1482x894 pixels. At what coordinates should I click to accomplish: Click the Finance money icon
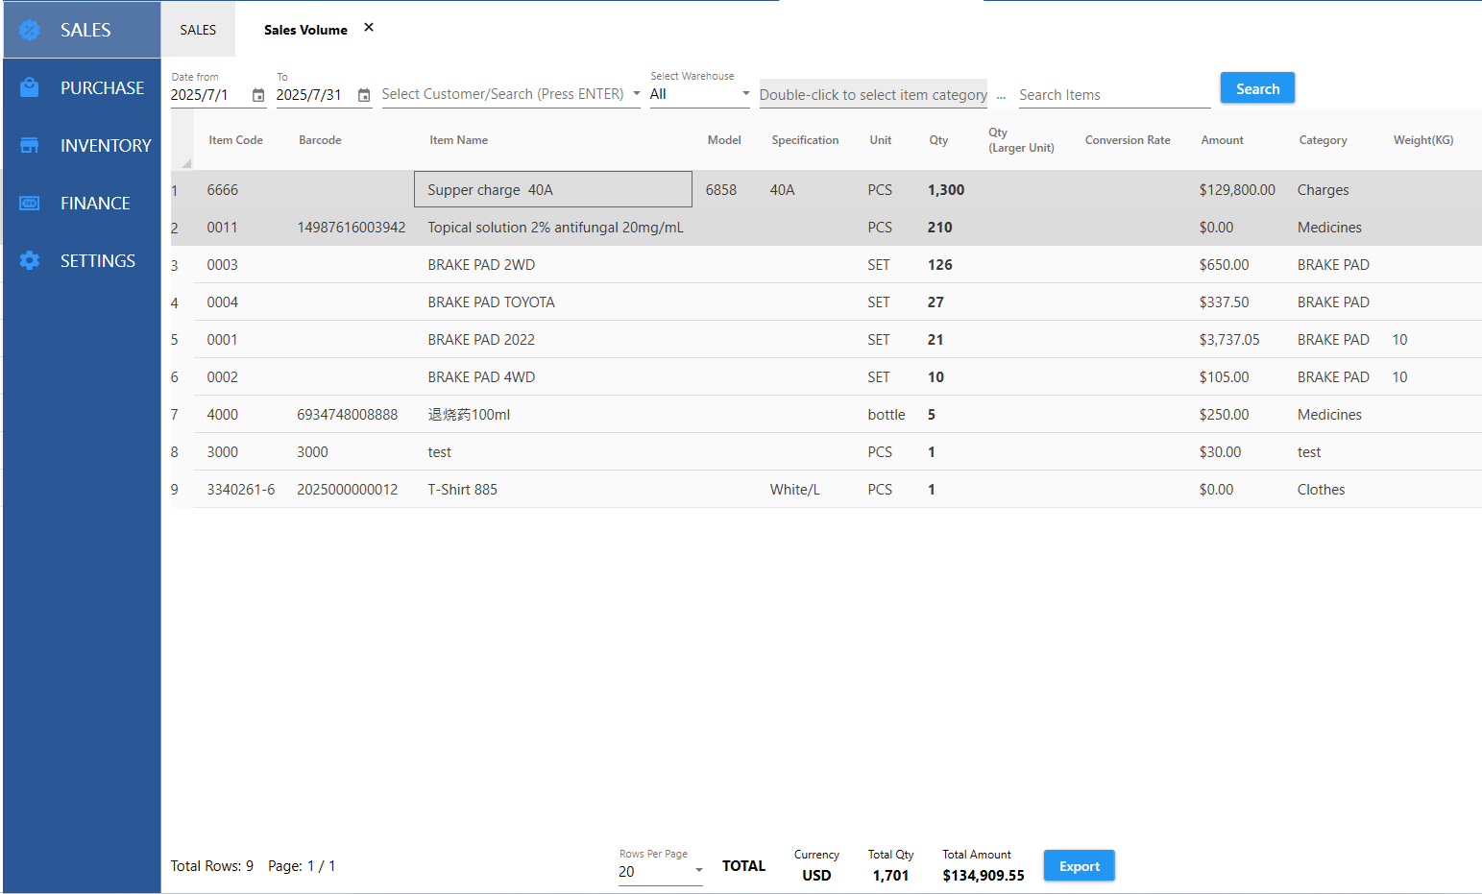pos(30,203)
